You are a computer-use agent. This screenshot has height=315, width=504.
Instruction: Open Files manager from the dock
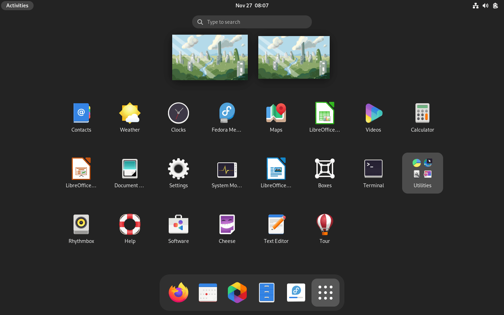[267, 293]
